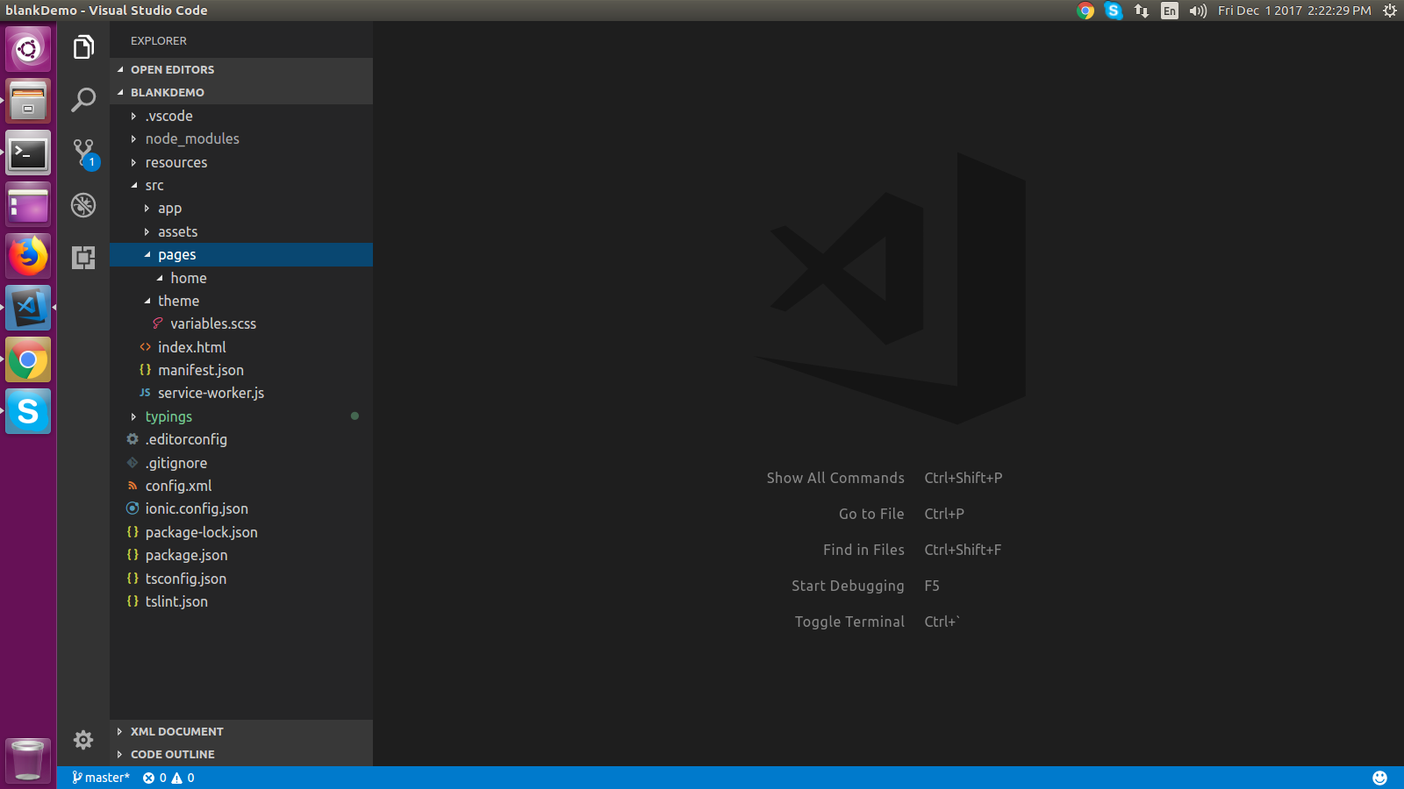The width and height of the screenshot is (1404, 789).
Task: Open Source Control view with badge
Action: point(84,153)
